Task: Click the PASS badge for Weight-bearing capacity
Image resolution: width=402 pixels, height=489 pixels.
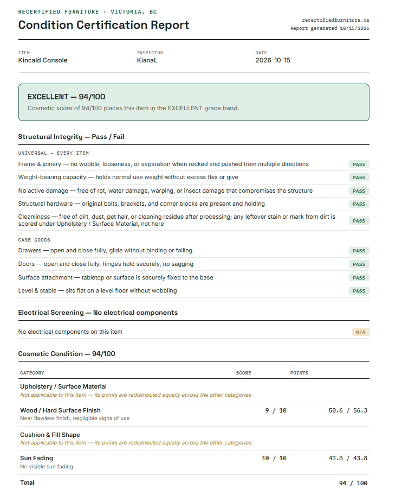Action: click(359, 177)
